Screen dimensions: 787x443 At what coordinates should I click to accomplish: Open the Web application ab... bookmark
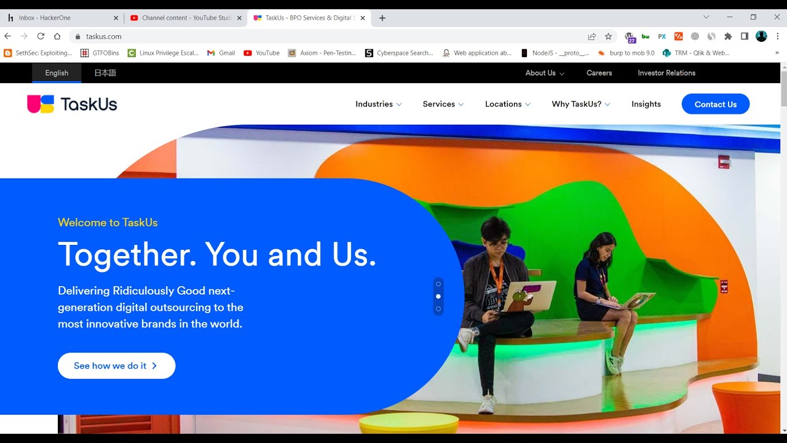point(477,53)
